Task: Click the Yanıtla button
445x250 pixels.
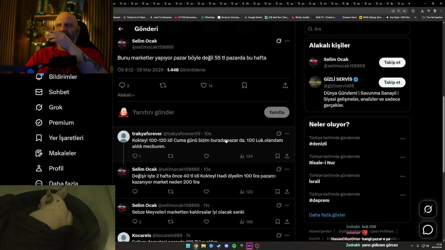Action: coord(277,112)
